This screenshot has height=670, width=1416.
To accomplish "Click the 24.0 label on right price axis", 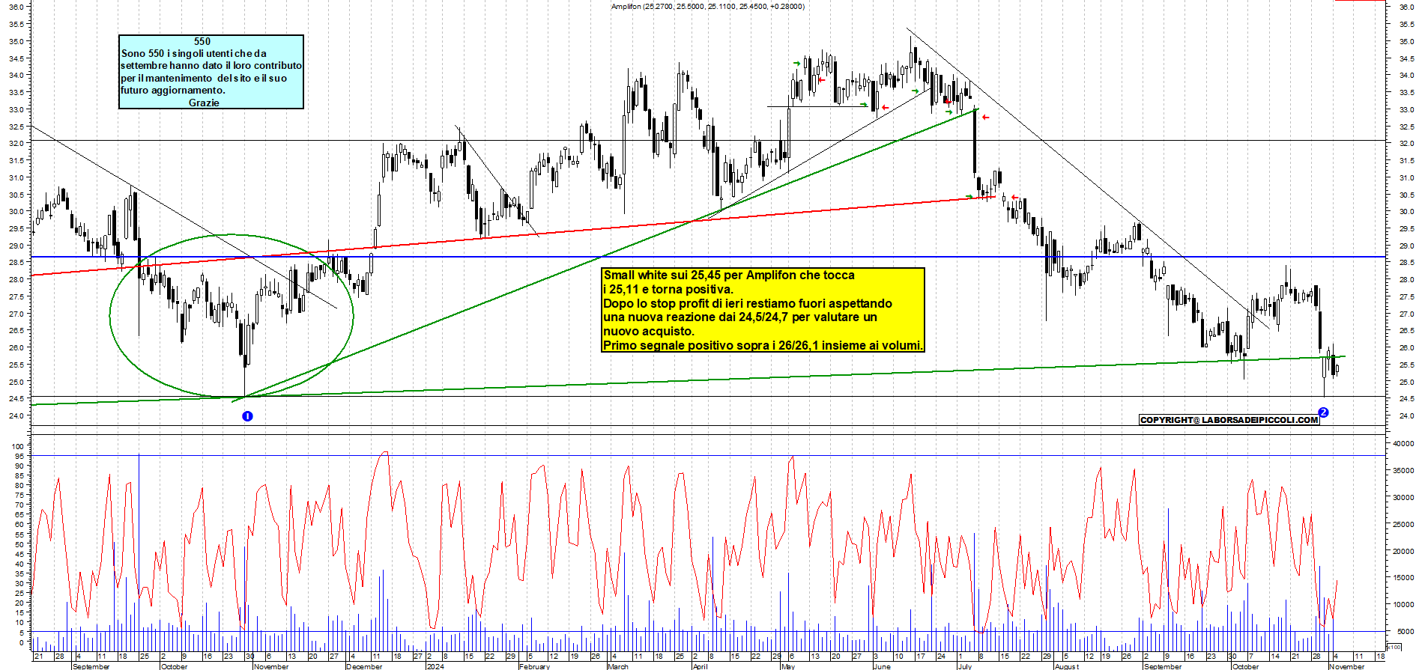I will coord(1406,416).
